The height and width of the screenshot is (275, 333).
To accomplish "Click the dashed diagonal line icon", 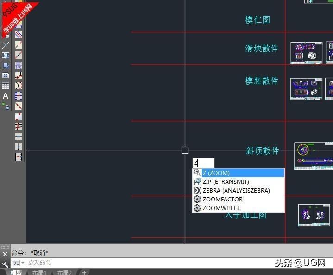I will click(x=19, y=45).
